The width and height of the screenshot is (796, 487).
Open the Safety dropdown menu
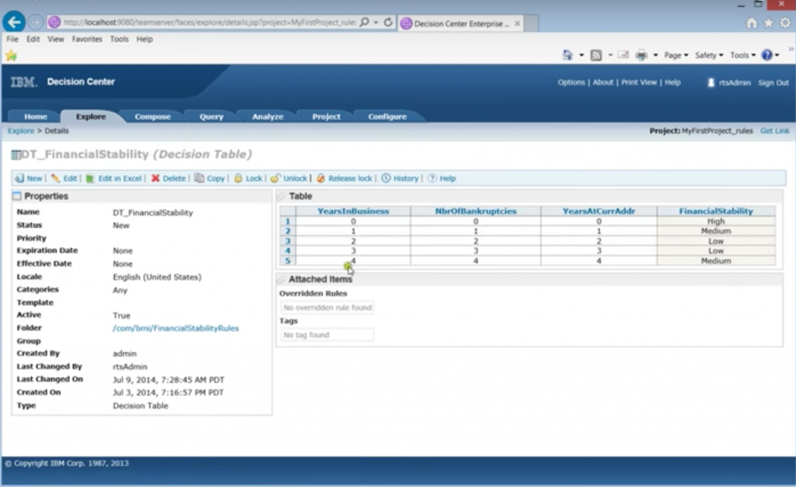709,55
